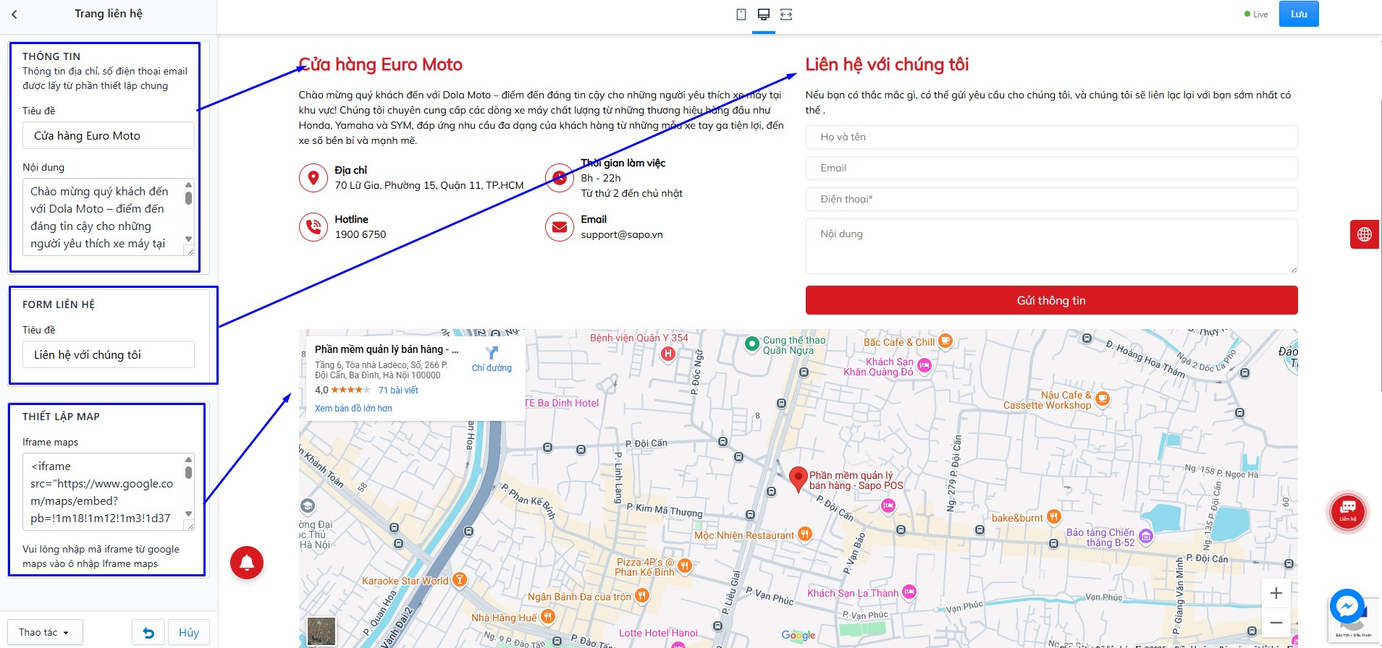Open language globe button
Viewport: 1382px width, 648px height.
[1365, 234]
